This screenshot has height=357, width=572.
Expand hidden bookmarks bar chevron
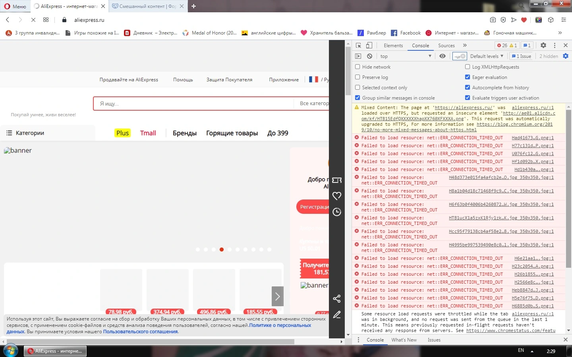click(560, 33)
